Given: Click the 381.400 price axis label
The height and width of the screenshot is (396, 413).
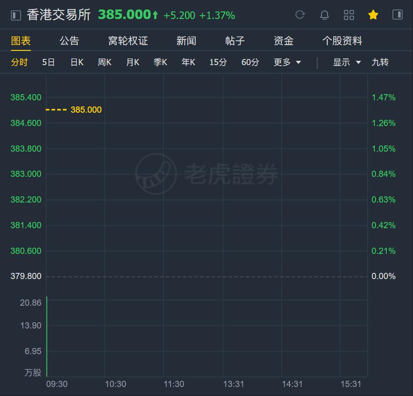Looking at the screenshot, I should 26,225.
